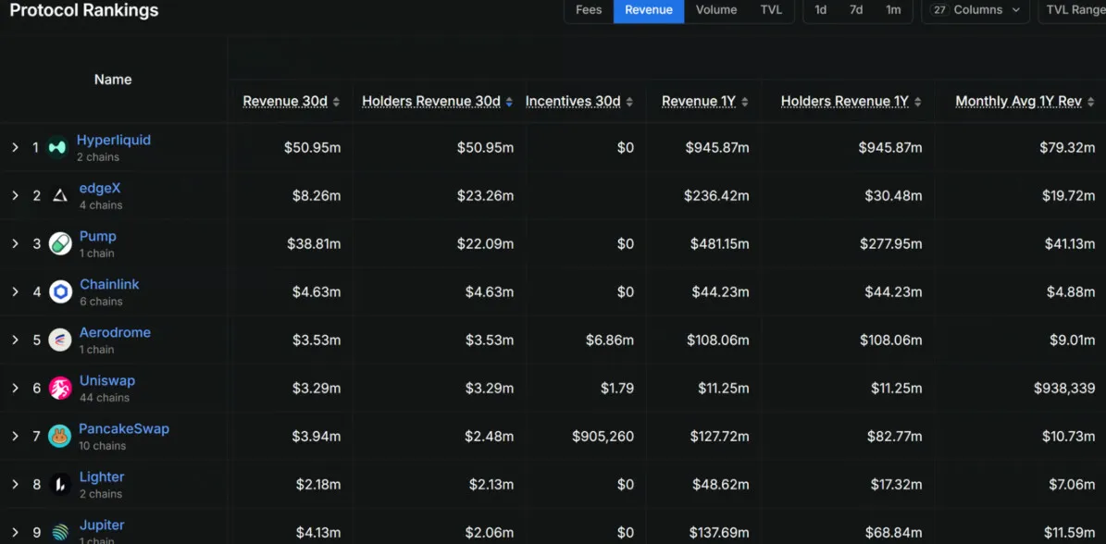
Task: Click the PancakeSwap bunny logo icon
Action: [x=60, y=436]
